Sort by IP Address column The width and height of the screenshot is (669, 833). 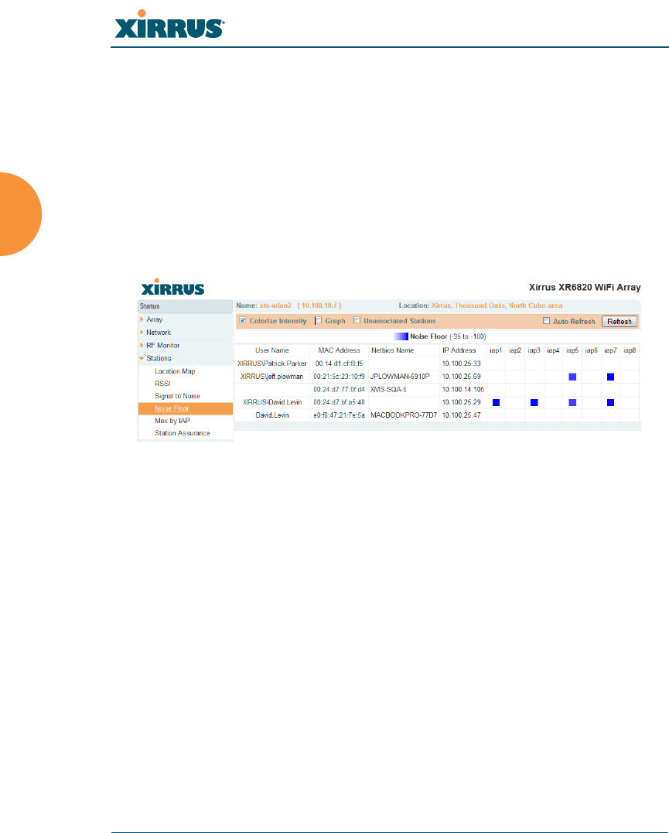coord(459,350)
